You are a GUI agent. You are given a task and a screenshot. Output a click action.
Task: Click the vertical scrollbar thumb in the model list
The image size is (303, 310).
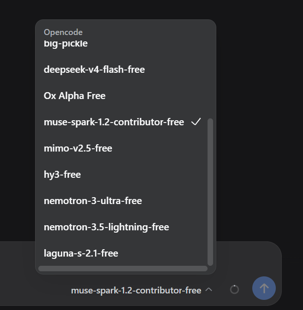coord(210,192)
